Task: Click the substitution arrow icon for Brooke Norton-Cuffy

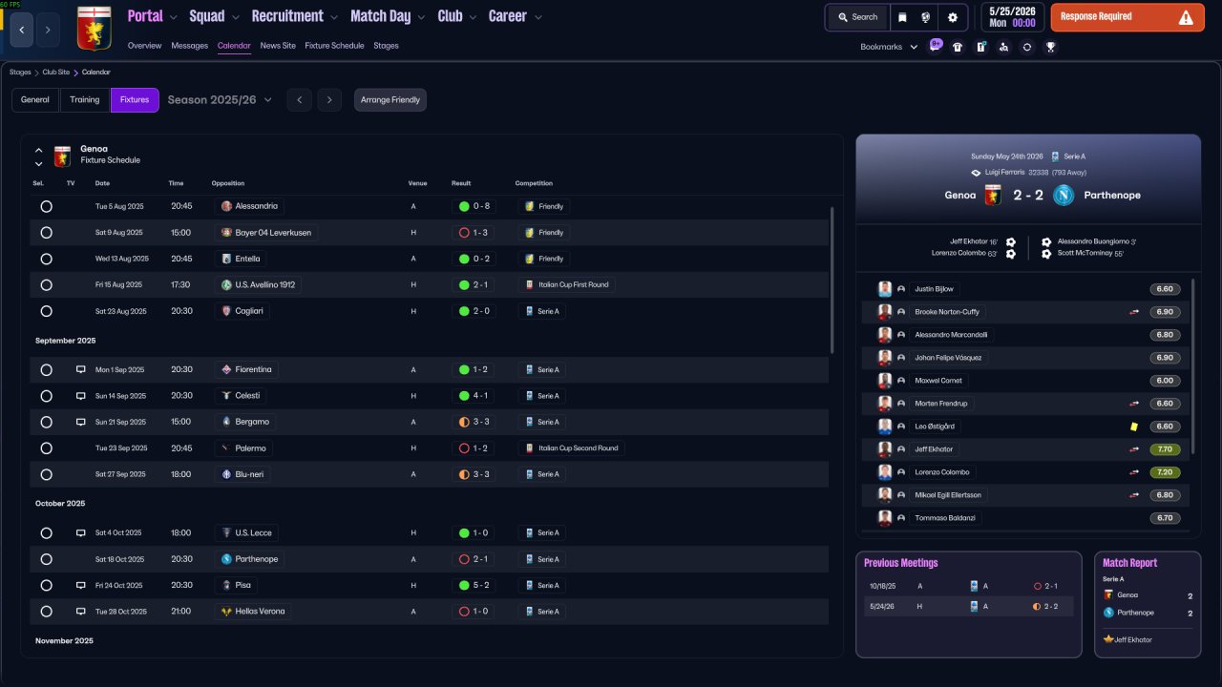Action: point(1134,312)
